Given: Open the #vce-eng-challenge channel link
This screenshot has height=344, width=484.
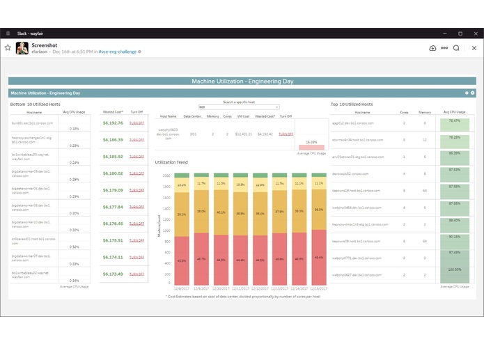Looking at the screenshot, I should pos(117,52).
